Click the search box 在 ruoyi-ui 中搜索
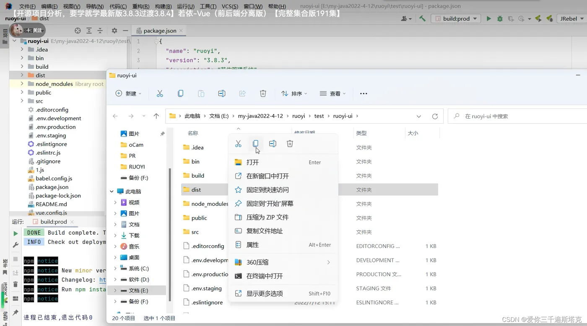Image resolution: width=587 pixels, height=326 pixels. click(x=517, y=116)
